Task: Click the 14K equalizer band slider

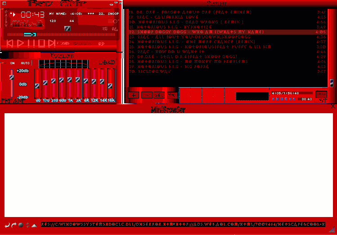Action: pos(102,81)
